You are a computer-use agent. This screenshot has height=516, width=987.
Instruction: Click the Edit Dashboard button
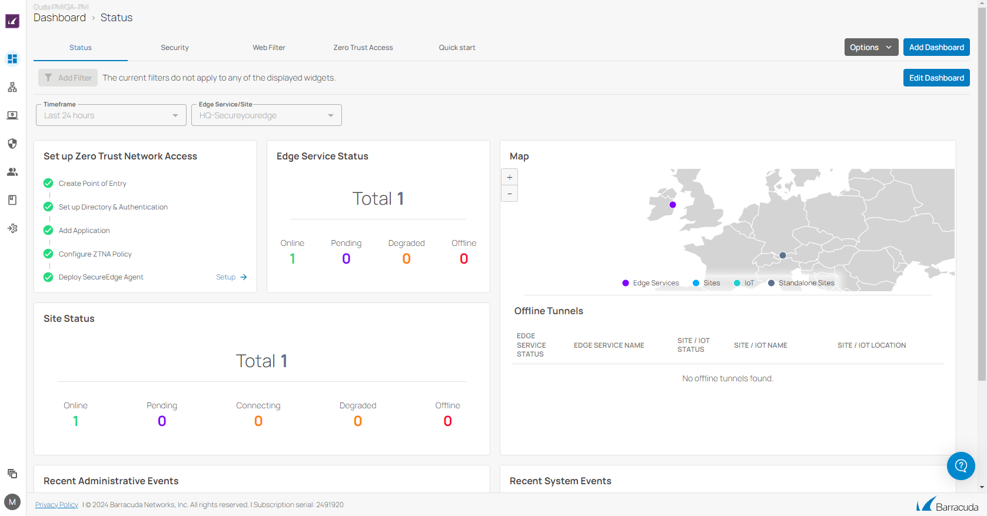pyautogui.click(x=936, y=78)
